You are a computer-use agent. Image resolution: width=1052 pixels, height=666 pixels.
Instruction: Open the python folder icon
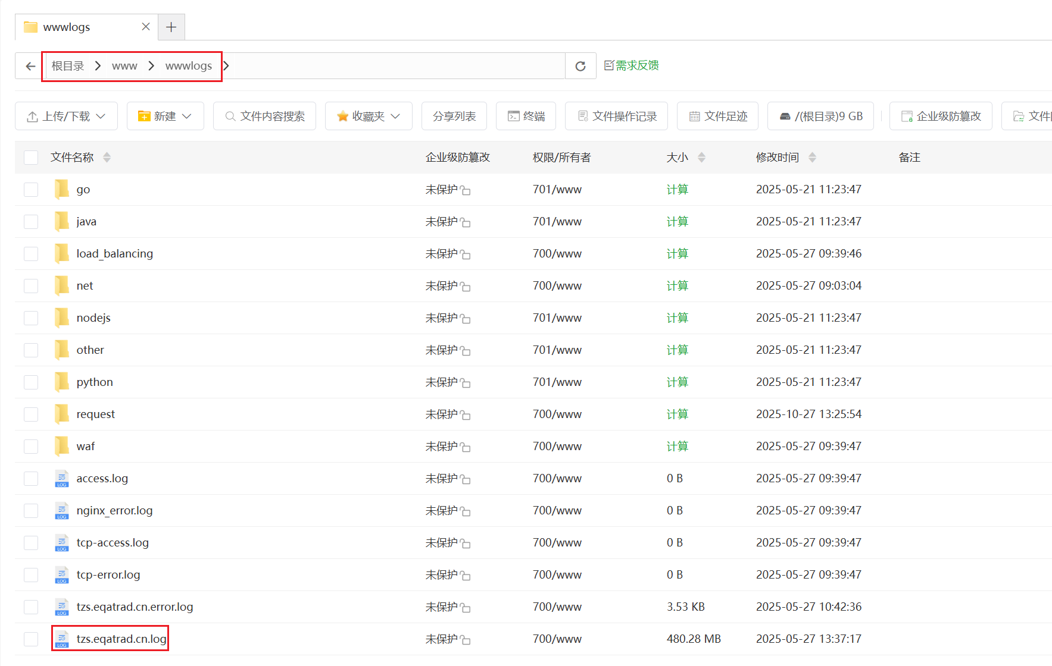61,382
